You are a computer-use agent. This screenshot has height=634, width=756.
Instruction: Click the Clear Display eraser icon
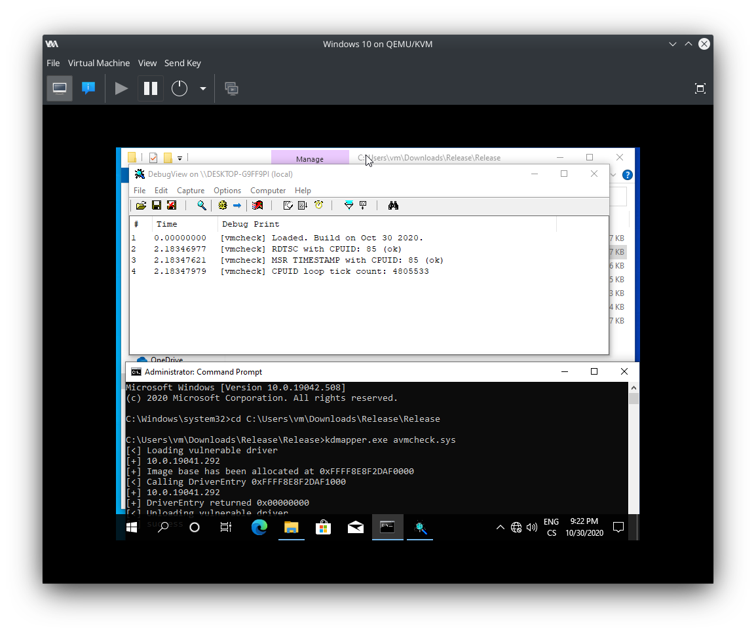click(x=288, y=206)
